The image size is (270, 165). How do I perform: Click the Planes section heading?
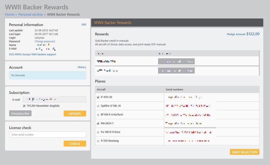pos(100,81)
